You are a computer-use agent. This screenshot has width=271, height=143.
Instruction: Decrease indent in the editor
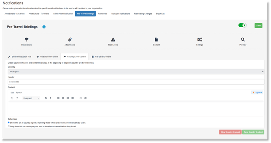click(x=80, y=98)
